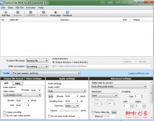The image size is (154, 121).
Task: Click the Info button beside Bitrate
Action: tap(51, 96)
